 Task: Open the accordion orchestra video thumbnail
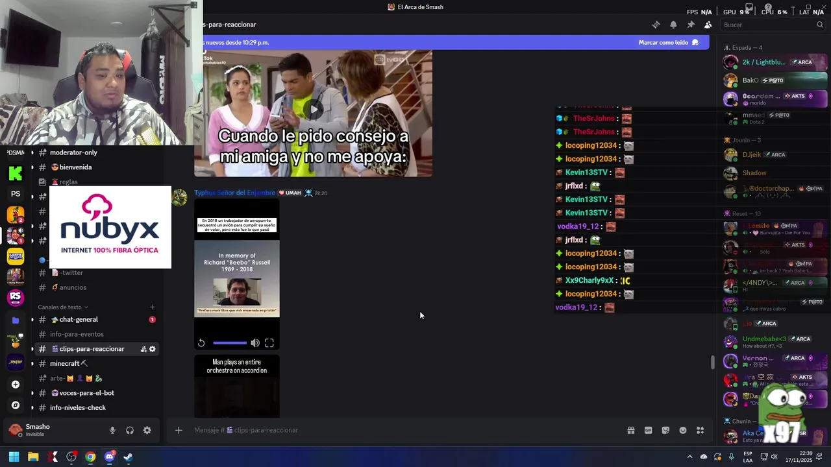[237, 386]
